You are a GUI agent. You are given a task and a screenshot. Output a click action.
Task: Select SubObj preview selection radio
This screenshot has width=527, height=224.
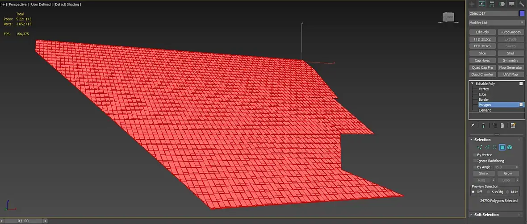click(488, 192)
